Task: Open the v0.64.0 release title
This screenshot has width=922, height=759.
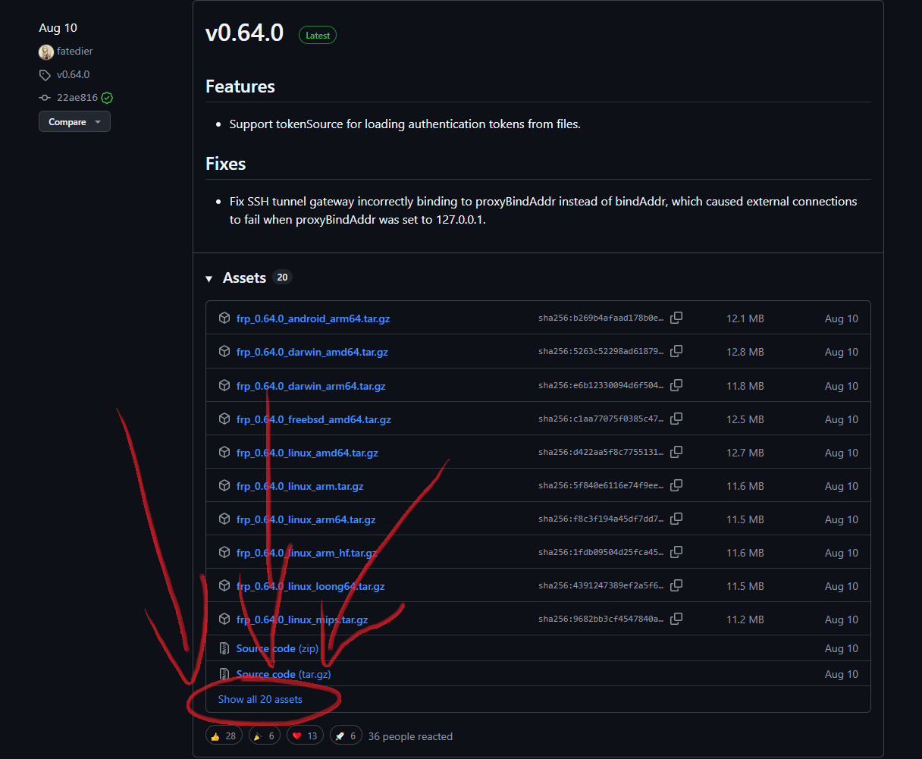Action: (244, 33)
